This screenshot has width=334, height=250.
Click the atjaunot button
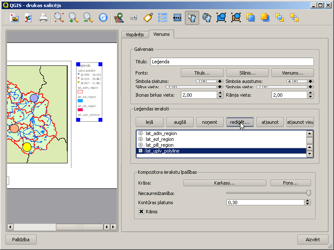(x=270, y=122)
